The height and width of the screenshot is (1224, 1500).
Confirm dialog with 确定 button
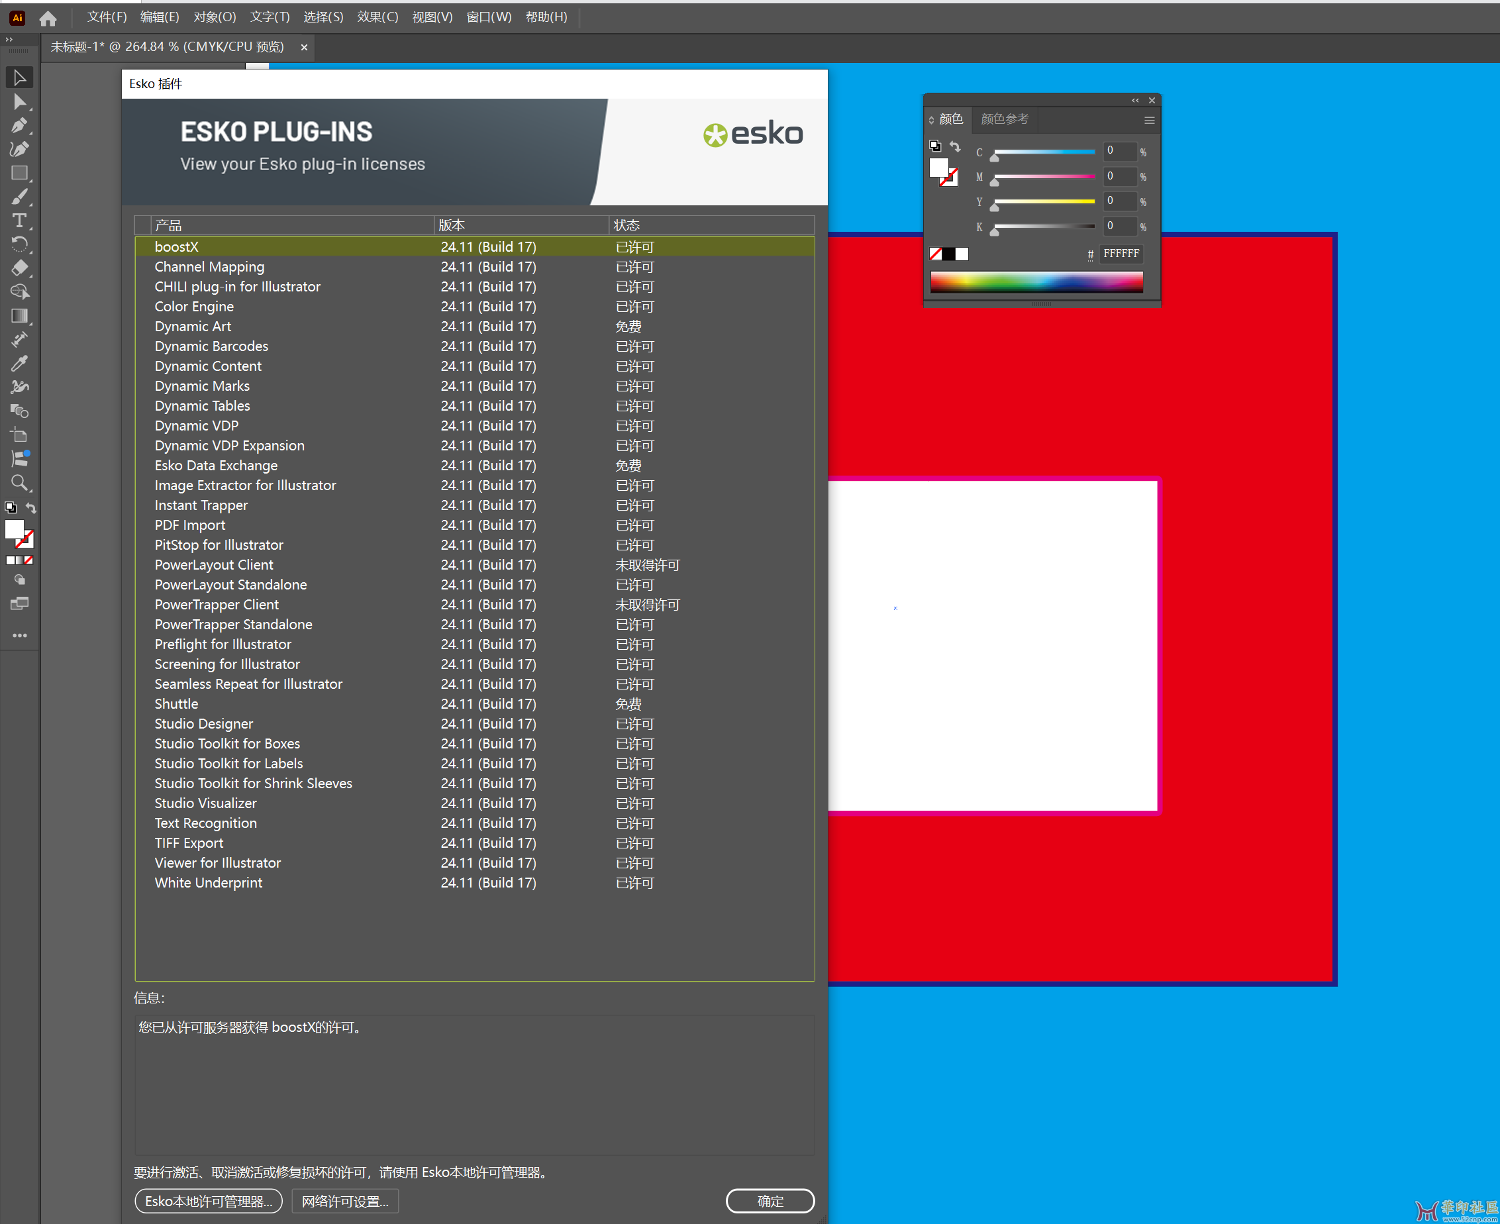coord(770,1201)
